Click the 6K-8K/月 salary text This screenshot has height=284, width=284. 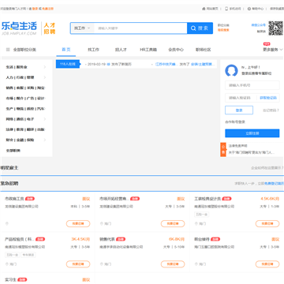pyautogui.click(x=177, y=239)
